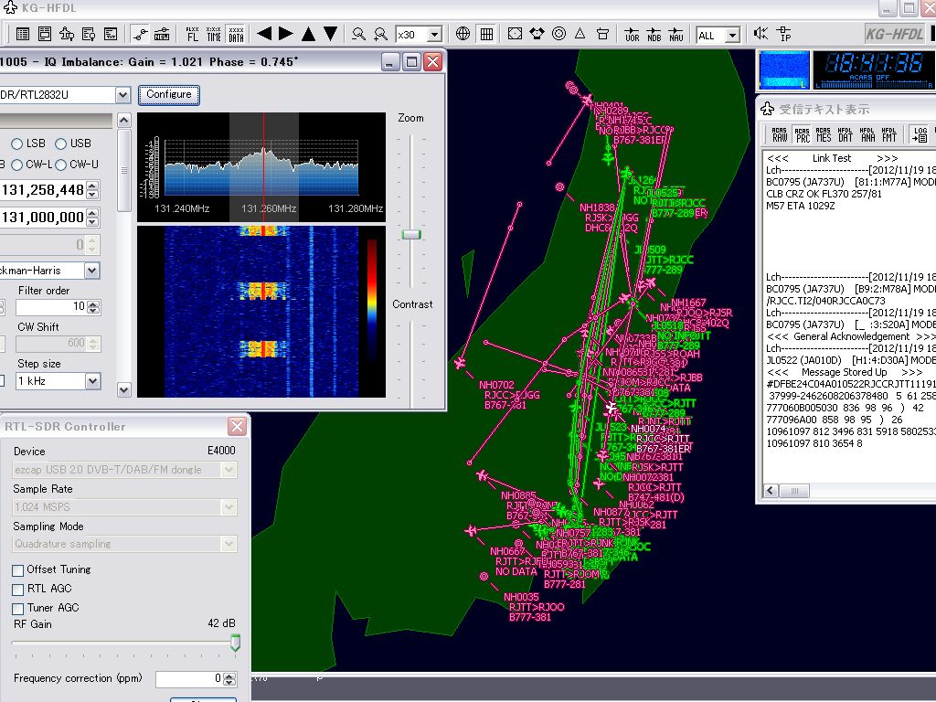Viewport: 936px width, 702px height.
Task: Adjust the RF Gain slider
Action: [x=235, y=643]
